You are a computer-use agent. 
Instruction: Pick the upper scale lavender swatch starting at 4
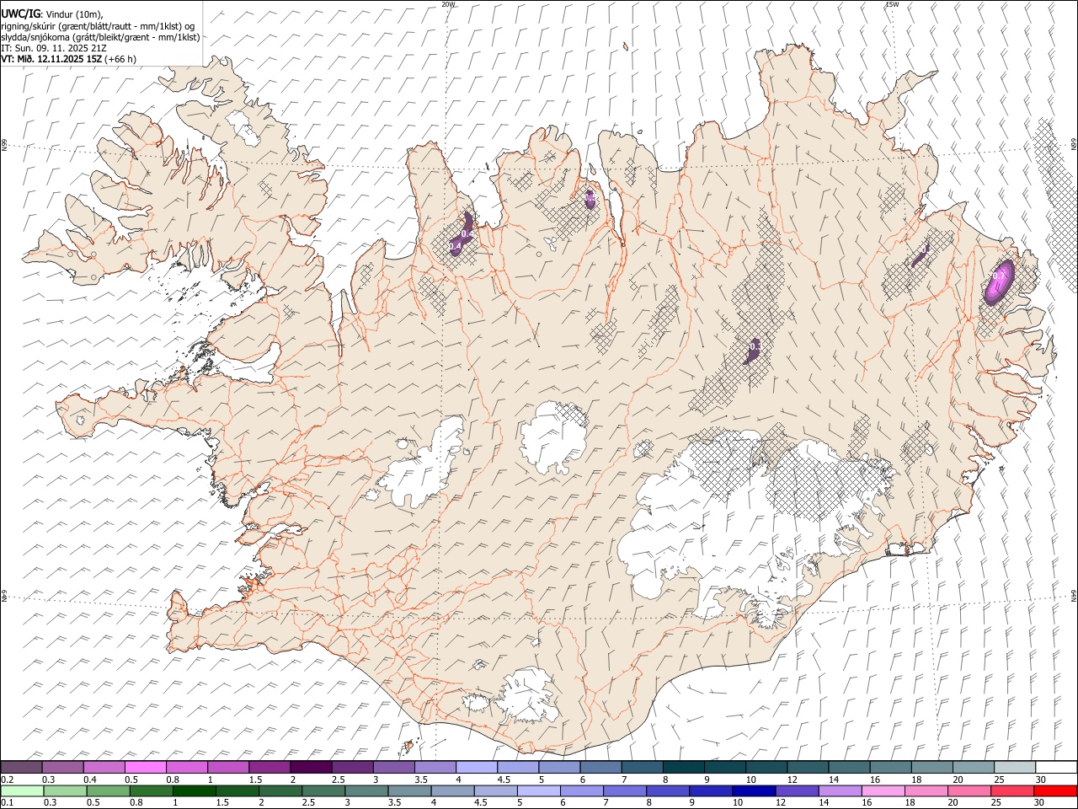477,767
